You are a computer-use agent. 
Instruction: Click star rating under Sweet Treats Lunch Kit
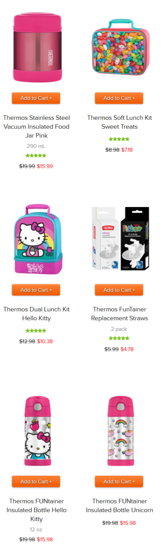click(119, 139)
